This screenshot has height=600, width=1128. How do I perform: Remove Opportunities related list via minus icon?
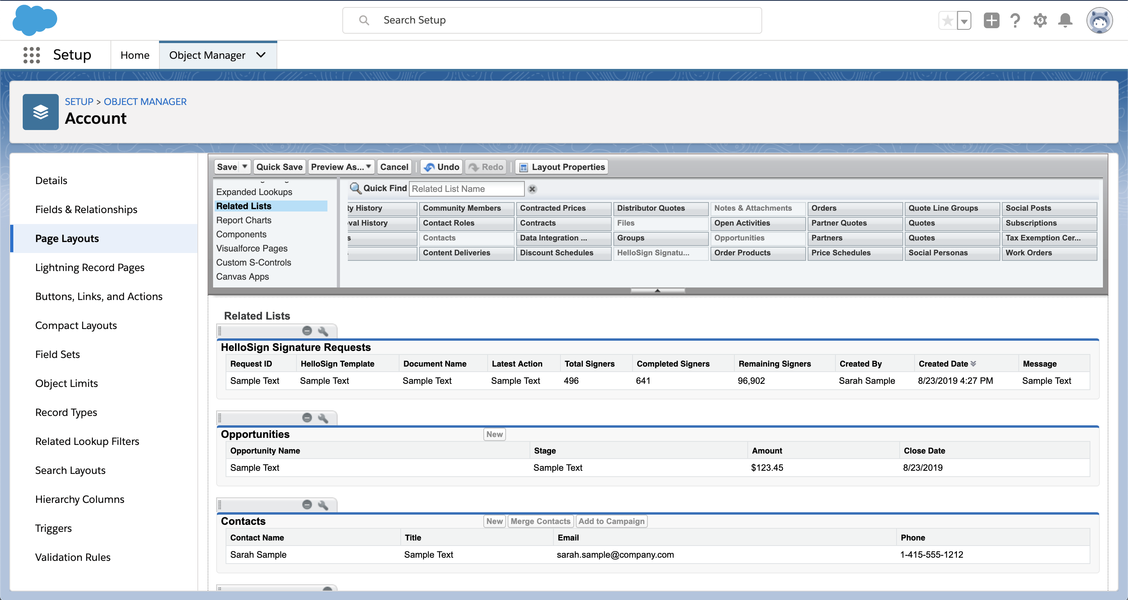pos(307,418)
